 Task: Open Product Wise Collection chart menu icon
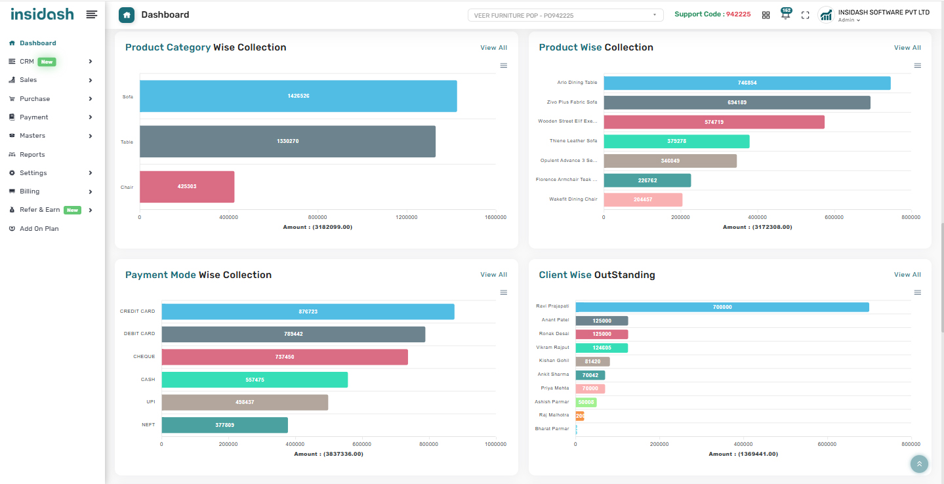[x=918, y=66]
